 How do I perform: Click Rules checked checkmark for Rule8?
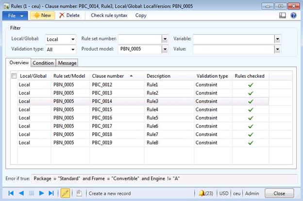coord(251,143)
